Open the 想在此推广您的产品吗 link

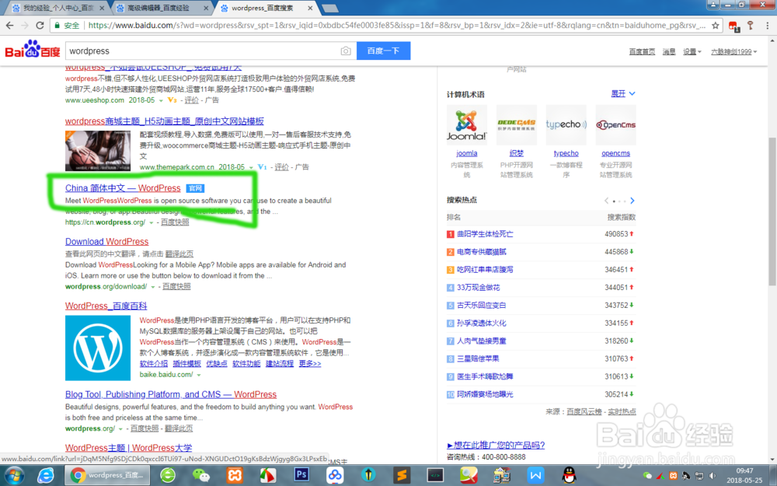coord(496,445)
